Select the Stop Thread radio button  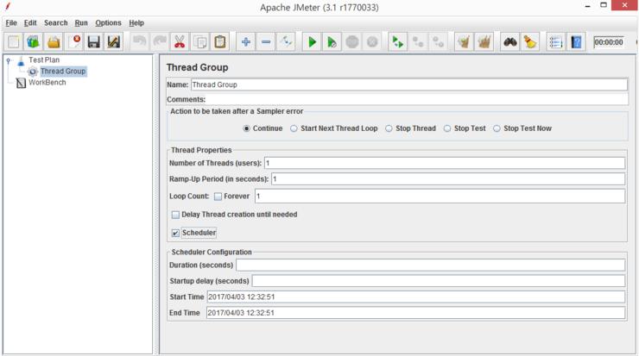[389, 128]
